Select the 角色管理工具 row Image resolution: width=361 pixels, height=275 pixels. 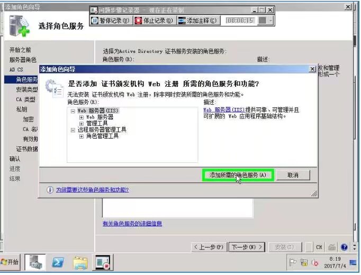(x=102, y=136)
